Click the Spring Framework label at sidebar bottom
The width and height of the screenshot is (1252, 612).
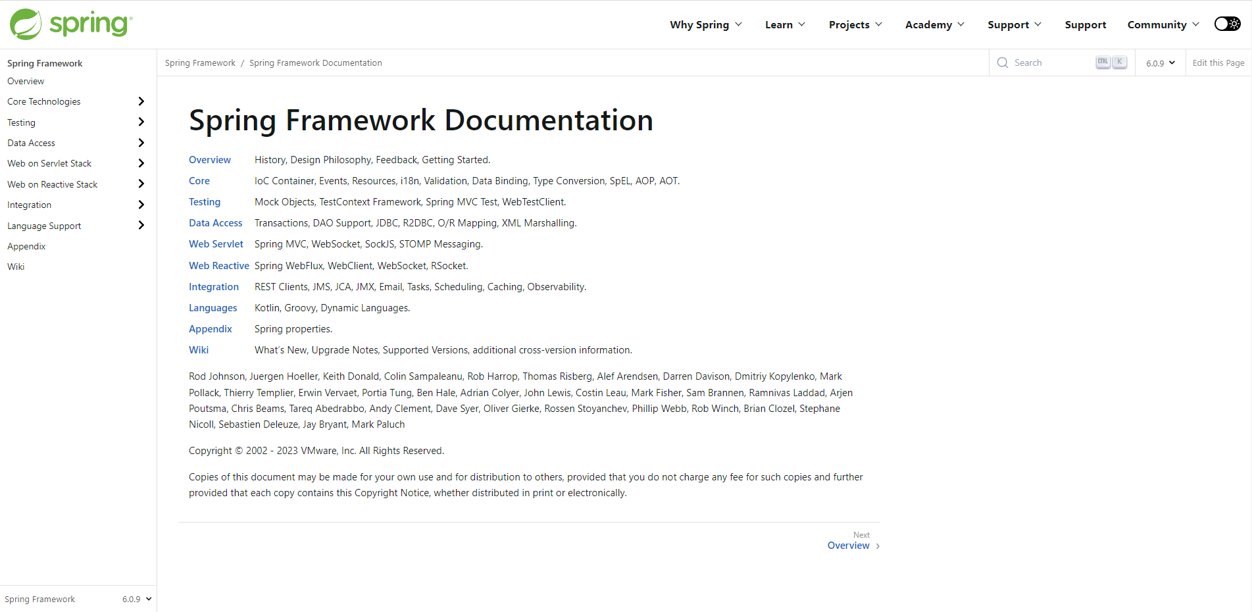39,599
